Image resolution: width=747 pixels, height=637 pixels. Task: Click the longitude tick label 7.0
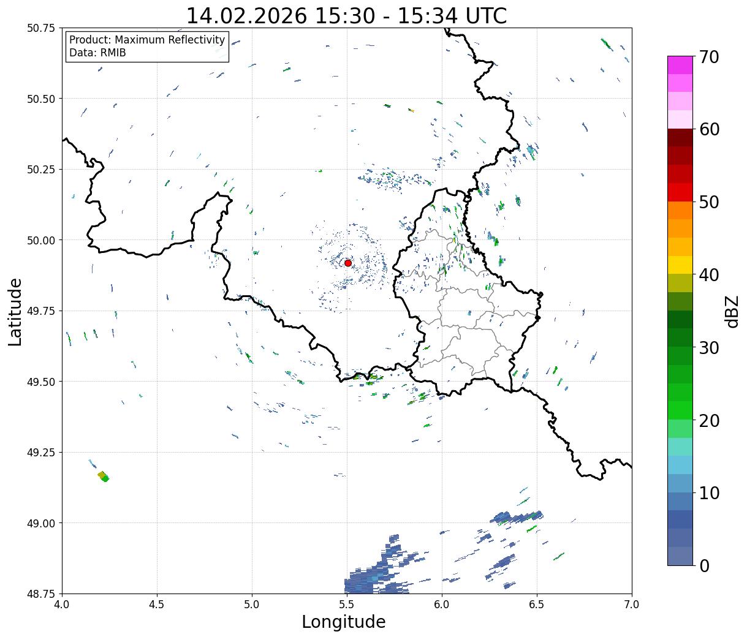point(632,605)
